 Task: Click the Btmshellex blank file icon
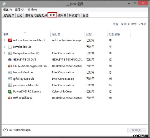pyautogui.click(x=10, y=47)
